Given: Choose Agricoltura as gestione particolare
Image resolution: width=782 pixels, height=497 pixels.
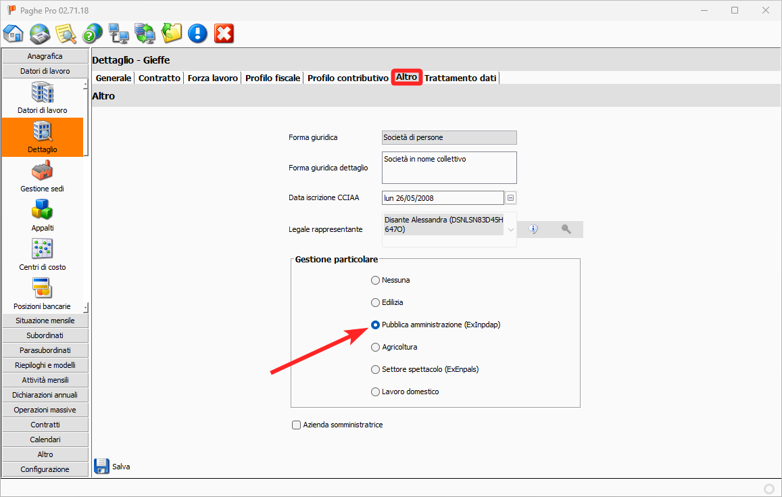Looking at the screenshot, I should pos(376,347).
